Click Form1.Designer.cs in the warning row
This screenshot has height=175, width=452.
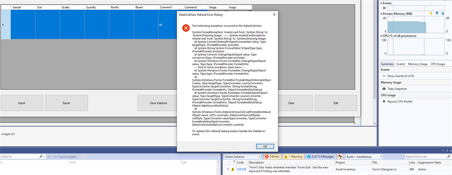tap(385, 169)
